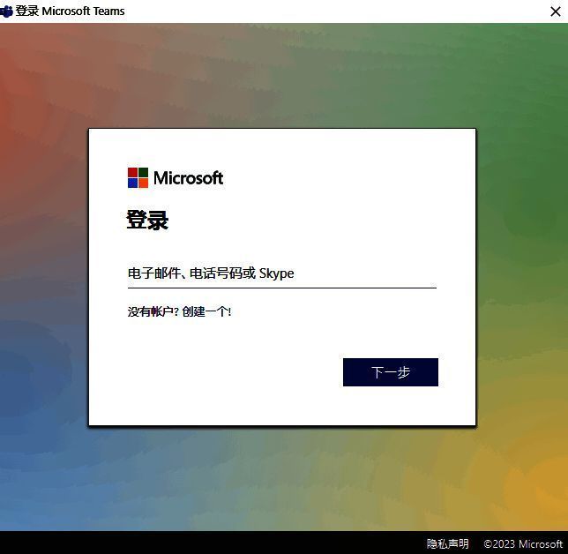Click the ©2023 Microsoft footer text
The image size is (568, 554).
[523, 543]
